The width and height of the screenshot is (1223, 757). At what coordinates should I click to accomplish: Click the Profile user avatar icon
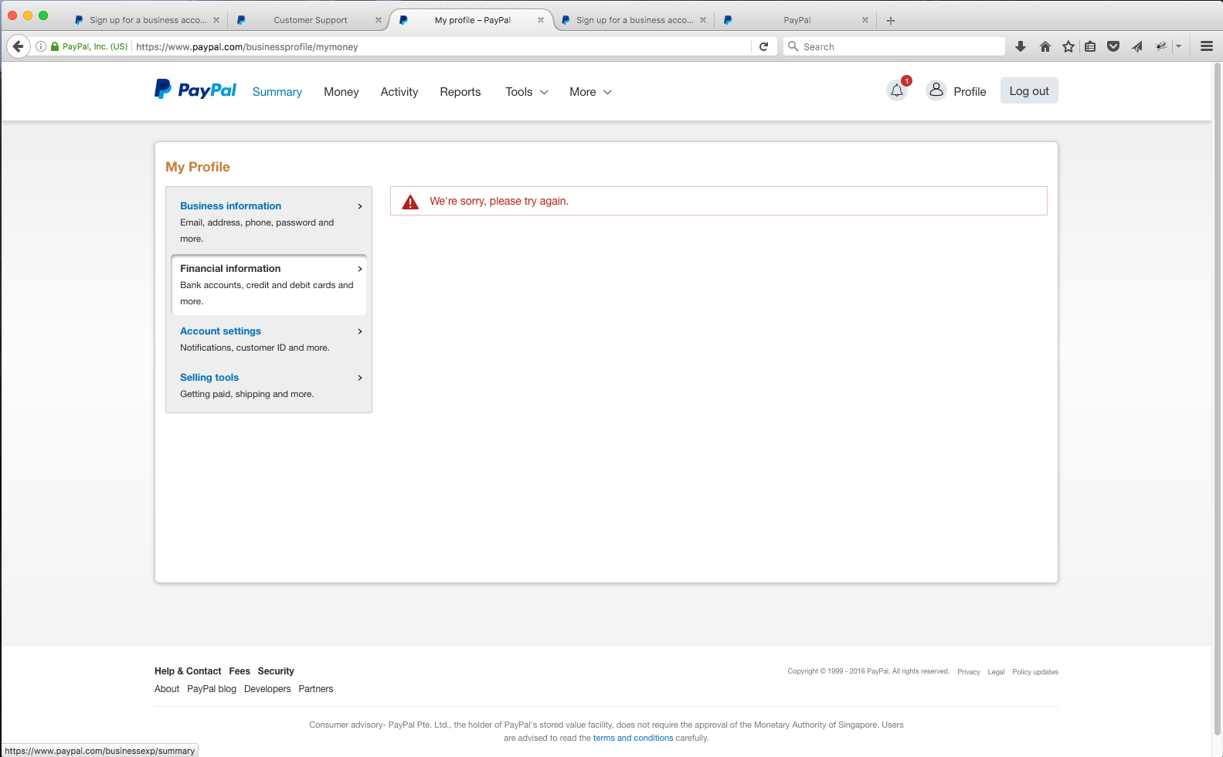[936, 90]
